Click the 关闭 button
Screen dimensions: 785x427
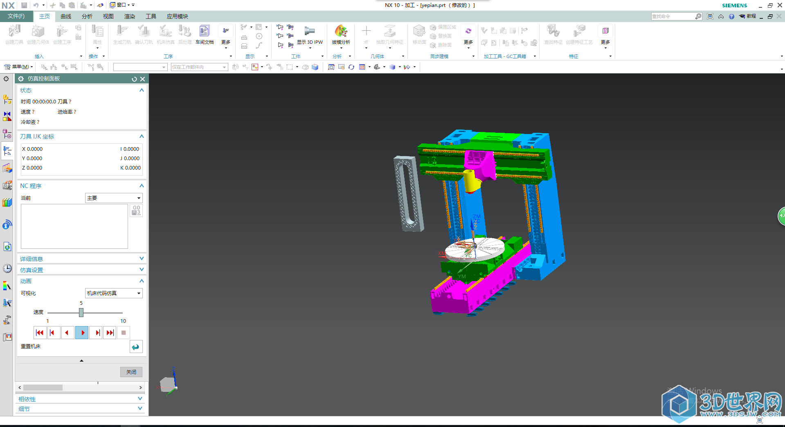131,372
